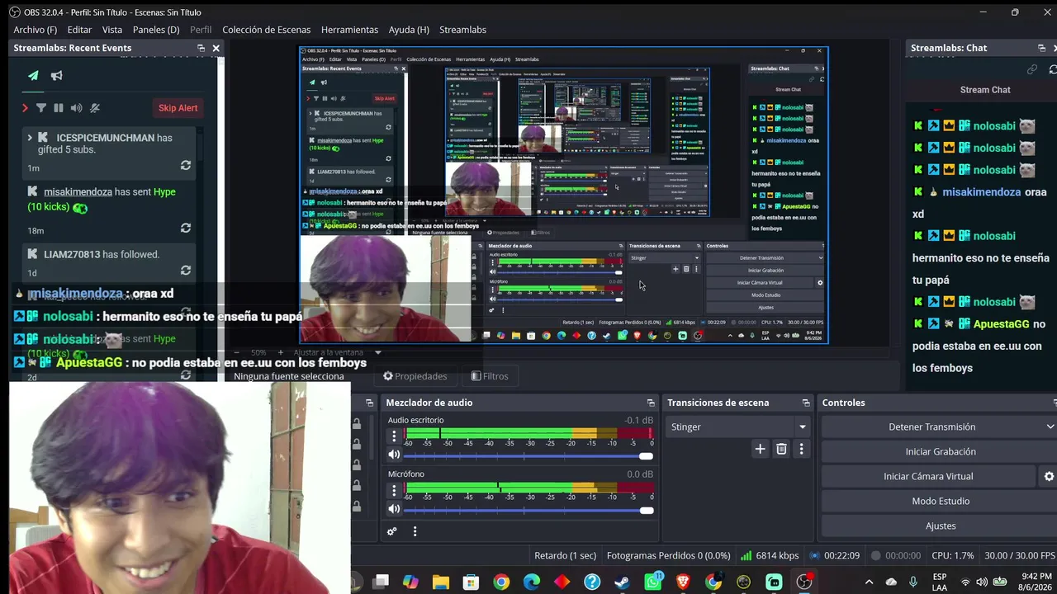Adjust the Audio escritorio volume slider
Viewport: 1057px width, 594px height.
click(528, 455)
